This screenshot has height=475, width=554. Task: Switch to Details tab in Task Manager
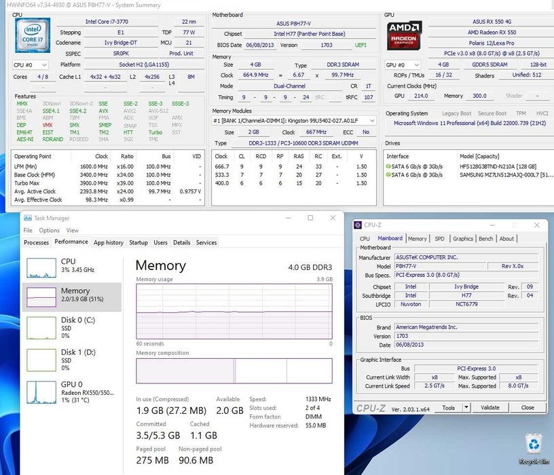(x=181, y=243)
